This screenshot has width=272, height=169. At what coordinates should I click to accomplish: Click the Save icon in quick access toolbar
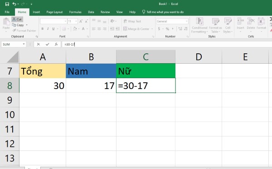click(7, 4)
